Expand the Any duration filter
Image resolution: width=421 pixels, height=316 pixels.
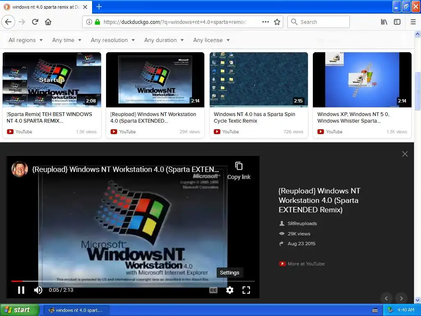click(164, 40)
